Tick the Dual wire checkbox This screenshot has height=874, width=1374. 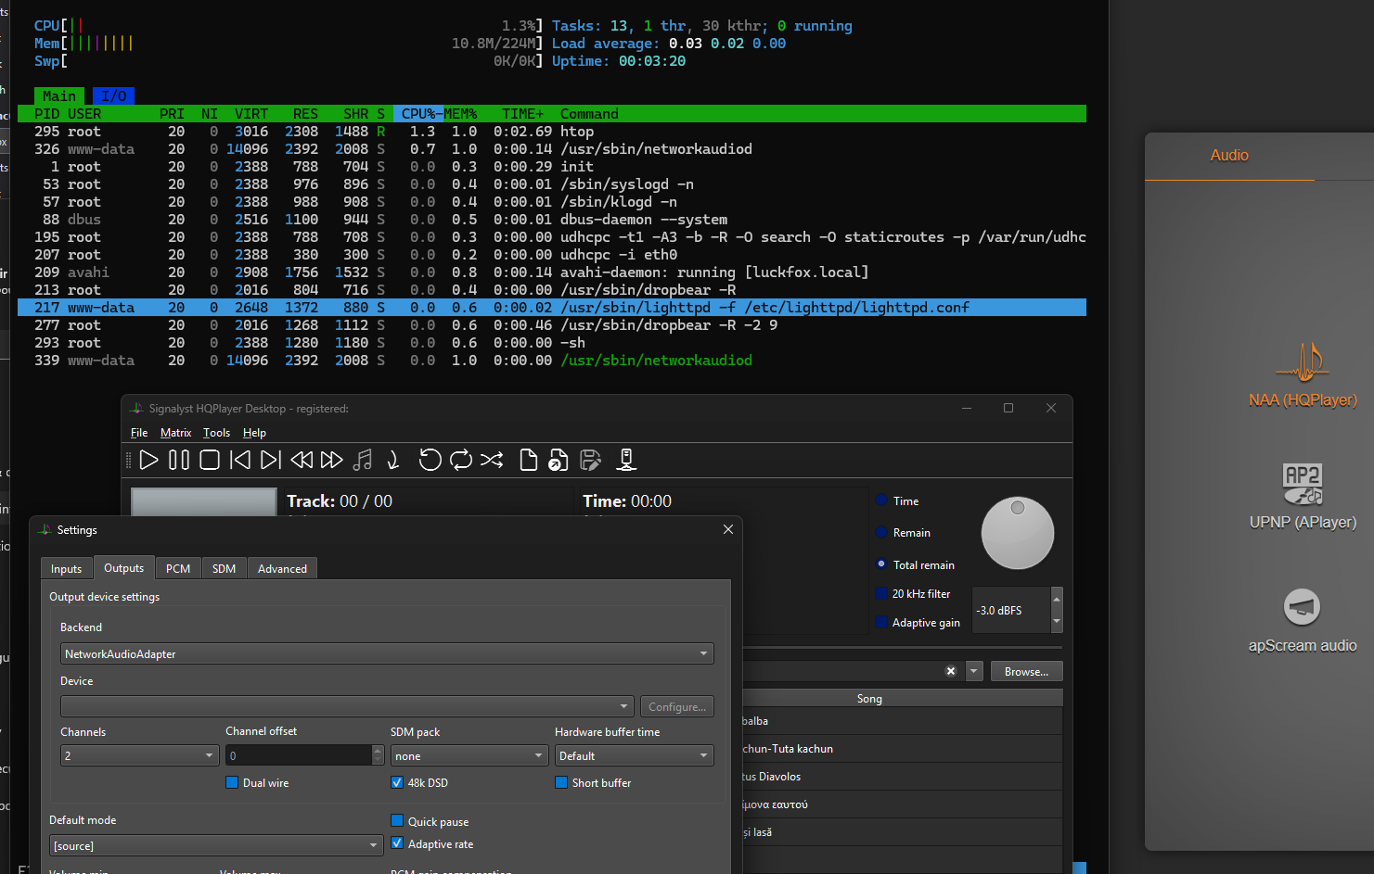[x=232, y=782]
